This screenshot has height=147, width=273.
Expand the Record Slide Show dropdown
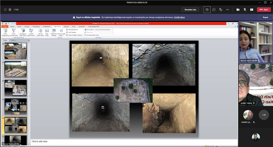(61, 32)
